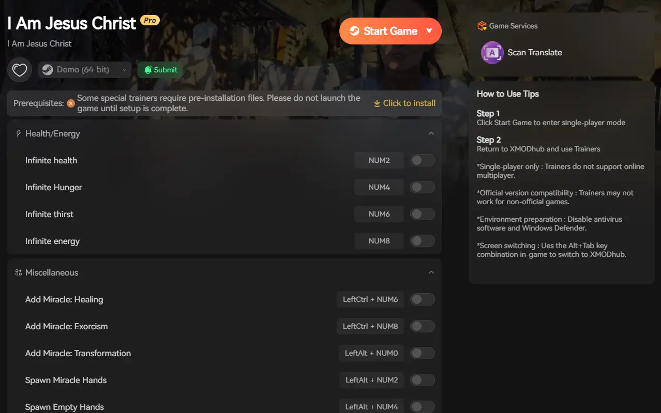The height and width of the screenshot is (413, 661).
Task: Click the grid icon beside Miscellaneous
Action: (x=18, y=272)
